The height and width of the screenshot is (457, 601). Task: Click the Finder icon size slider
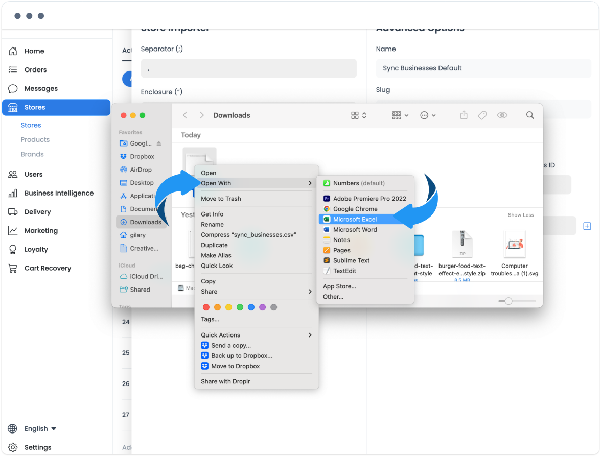click(x=508, y=301)
